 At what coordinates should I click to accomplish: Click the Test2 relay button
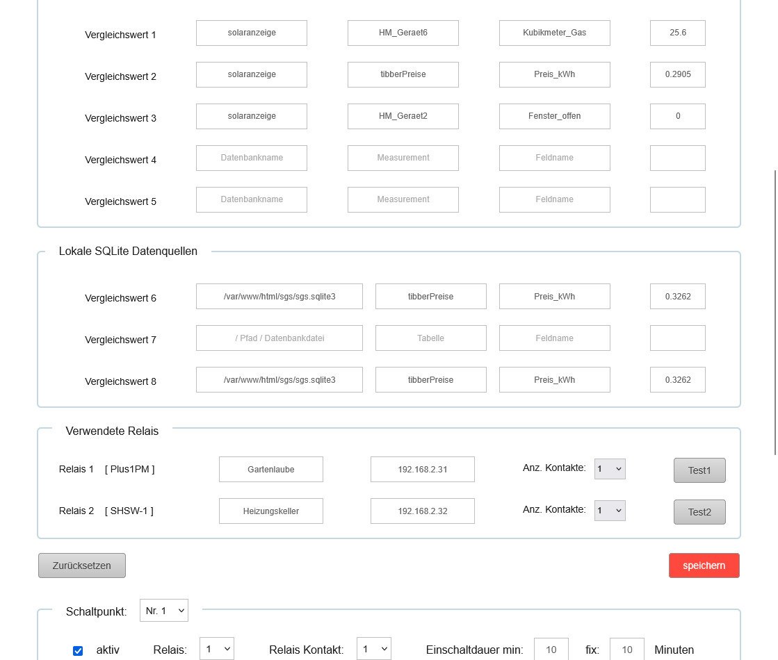click(x=699, y=512)
